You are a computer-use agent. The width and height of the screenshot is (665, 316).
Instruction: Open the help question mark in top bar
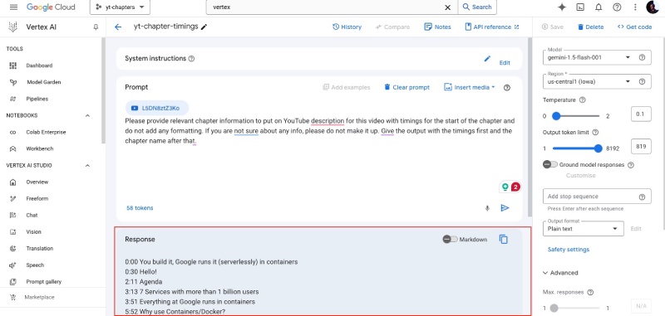coord(617,7)
